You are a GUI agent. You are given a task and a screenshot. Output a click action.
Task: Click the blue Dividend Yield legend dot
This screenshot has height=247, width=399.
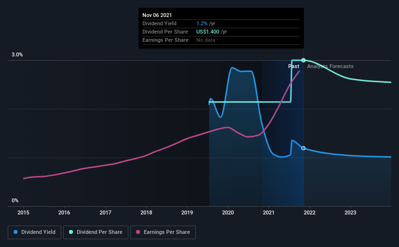16,232
